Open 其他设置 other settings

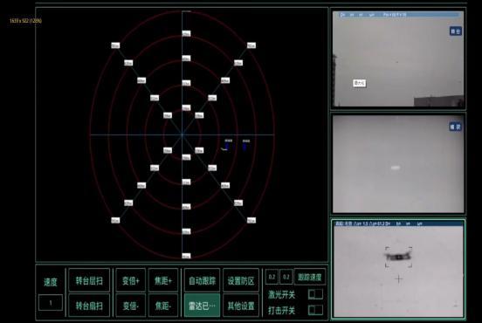pyautogui.click(x=241, y=306)
